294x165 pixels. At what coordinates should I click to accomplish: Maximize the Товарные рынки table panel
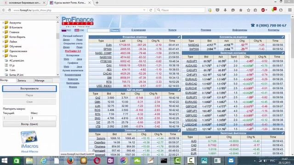(179, 130)
